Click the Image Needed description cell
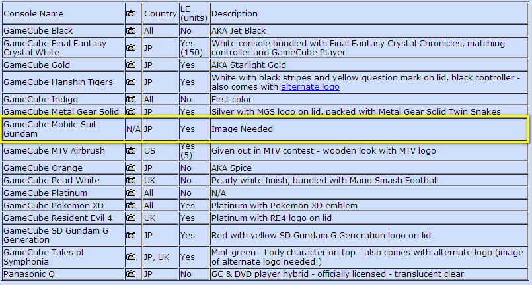Image resolution: width=532 pixels, height=285 pixels. (242, 129)
